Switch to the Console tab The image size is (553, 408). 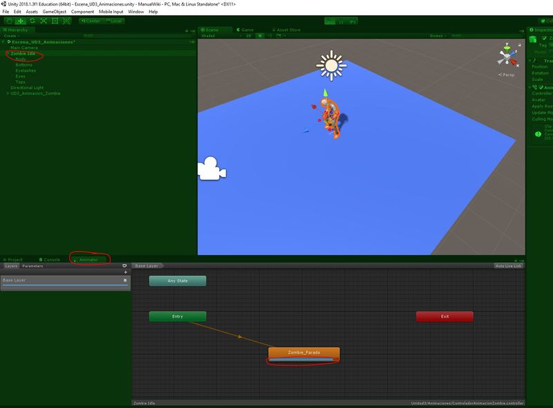[50, 260]
